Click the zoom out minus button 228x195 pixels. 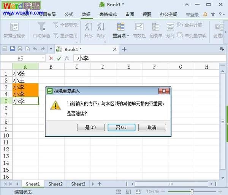coord(163,192)
